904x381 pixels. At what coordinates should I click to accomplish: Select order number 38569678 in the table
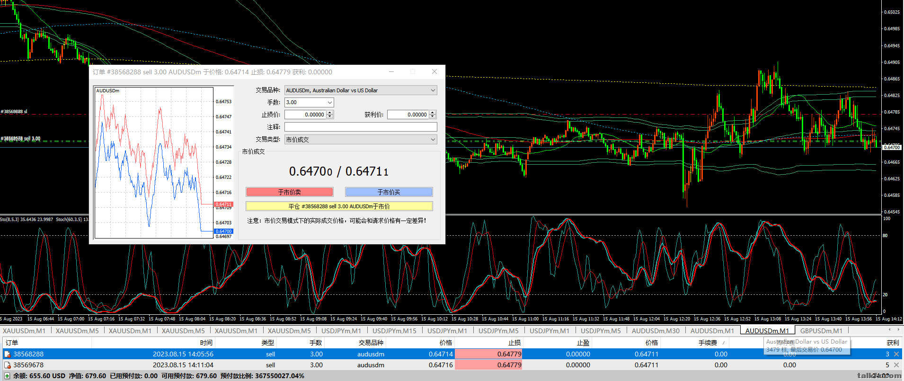28,365
